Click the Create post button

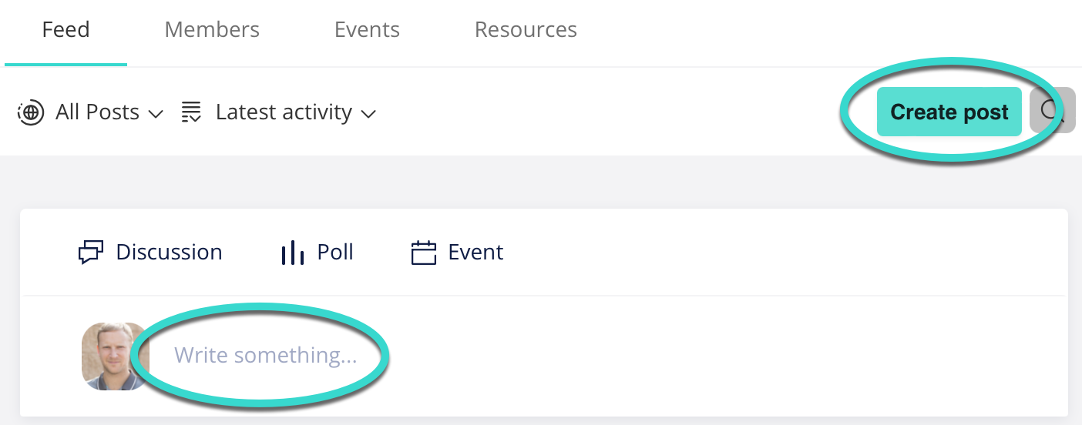click(x=949, y=112)
